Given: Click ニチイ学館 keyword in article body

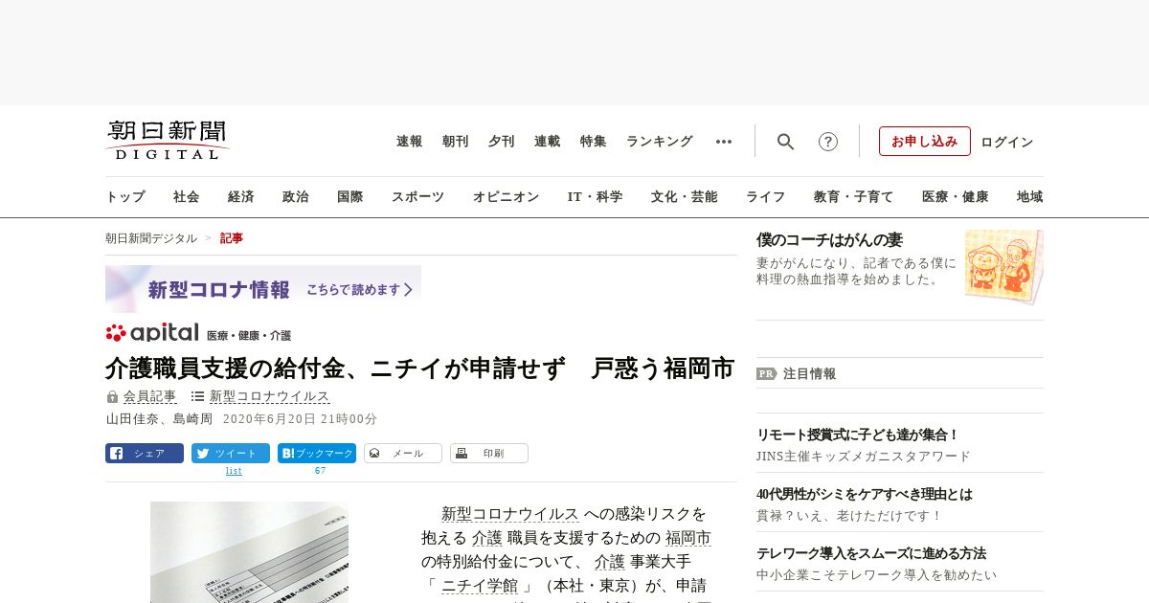Looking at the screenshot, I should (480, 586).
